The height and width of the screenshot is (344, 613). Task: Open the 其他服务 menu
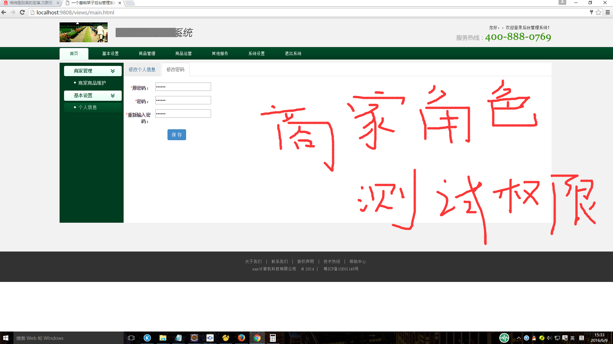point(220,53)
